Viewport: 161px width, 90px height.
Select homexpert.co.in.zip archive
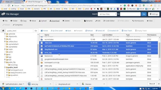tap(52, 62)
